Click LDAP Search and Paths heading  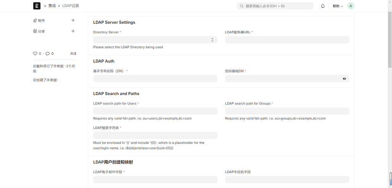[x=116, y=93]
